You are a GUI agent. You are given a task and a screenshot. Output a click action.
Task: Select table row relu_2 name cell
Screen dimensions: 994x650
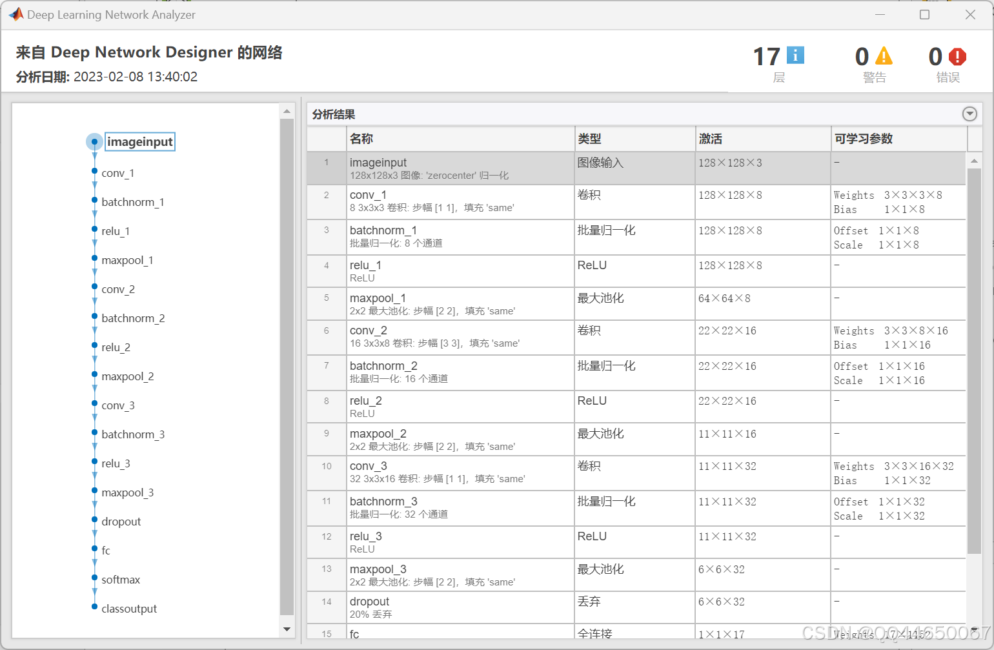(460, 407)
